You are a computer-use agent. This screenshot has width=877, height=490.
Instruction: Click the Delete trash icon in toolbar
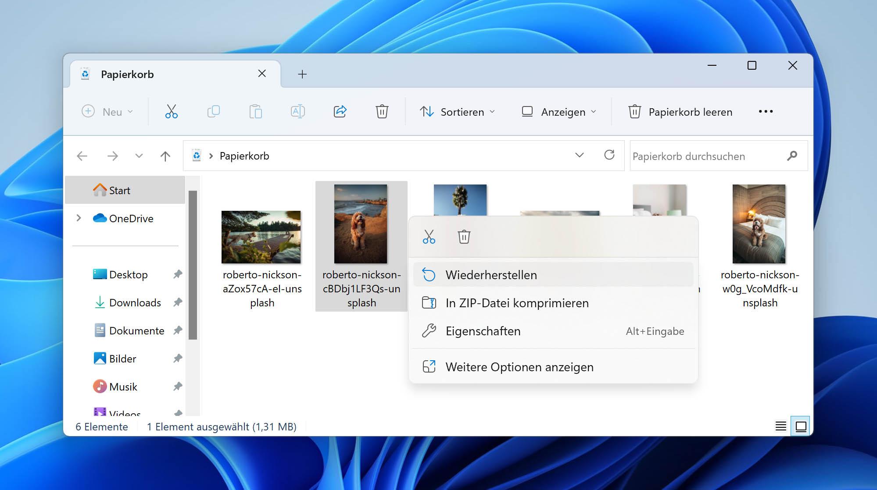coord(382,111)
